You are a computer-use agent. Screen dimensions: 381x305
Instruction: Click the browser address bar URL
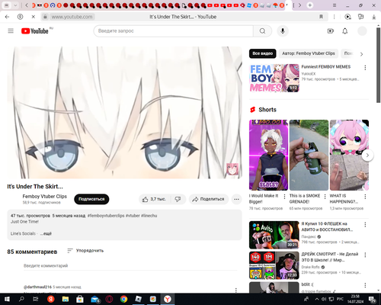[72, 17]
